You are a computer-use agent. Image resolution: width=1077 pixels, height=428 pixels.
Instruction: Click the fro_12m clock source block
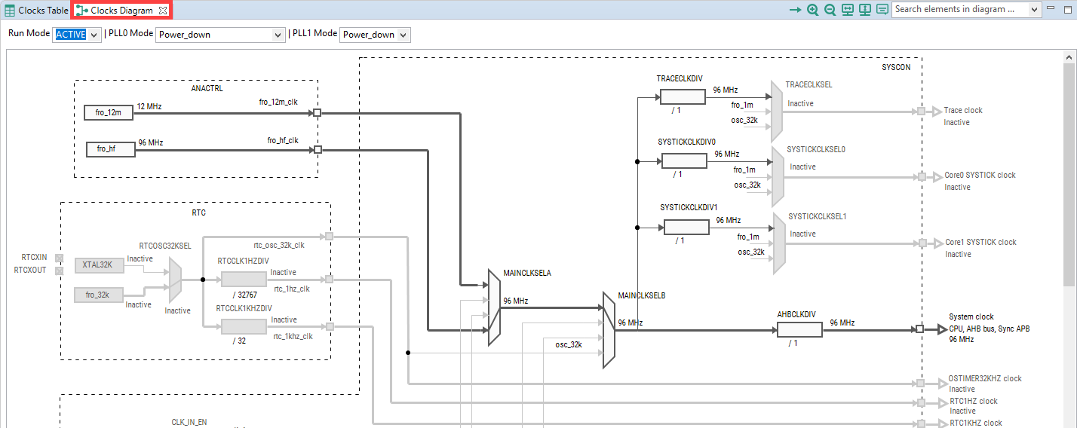[x=109, y=113]
